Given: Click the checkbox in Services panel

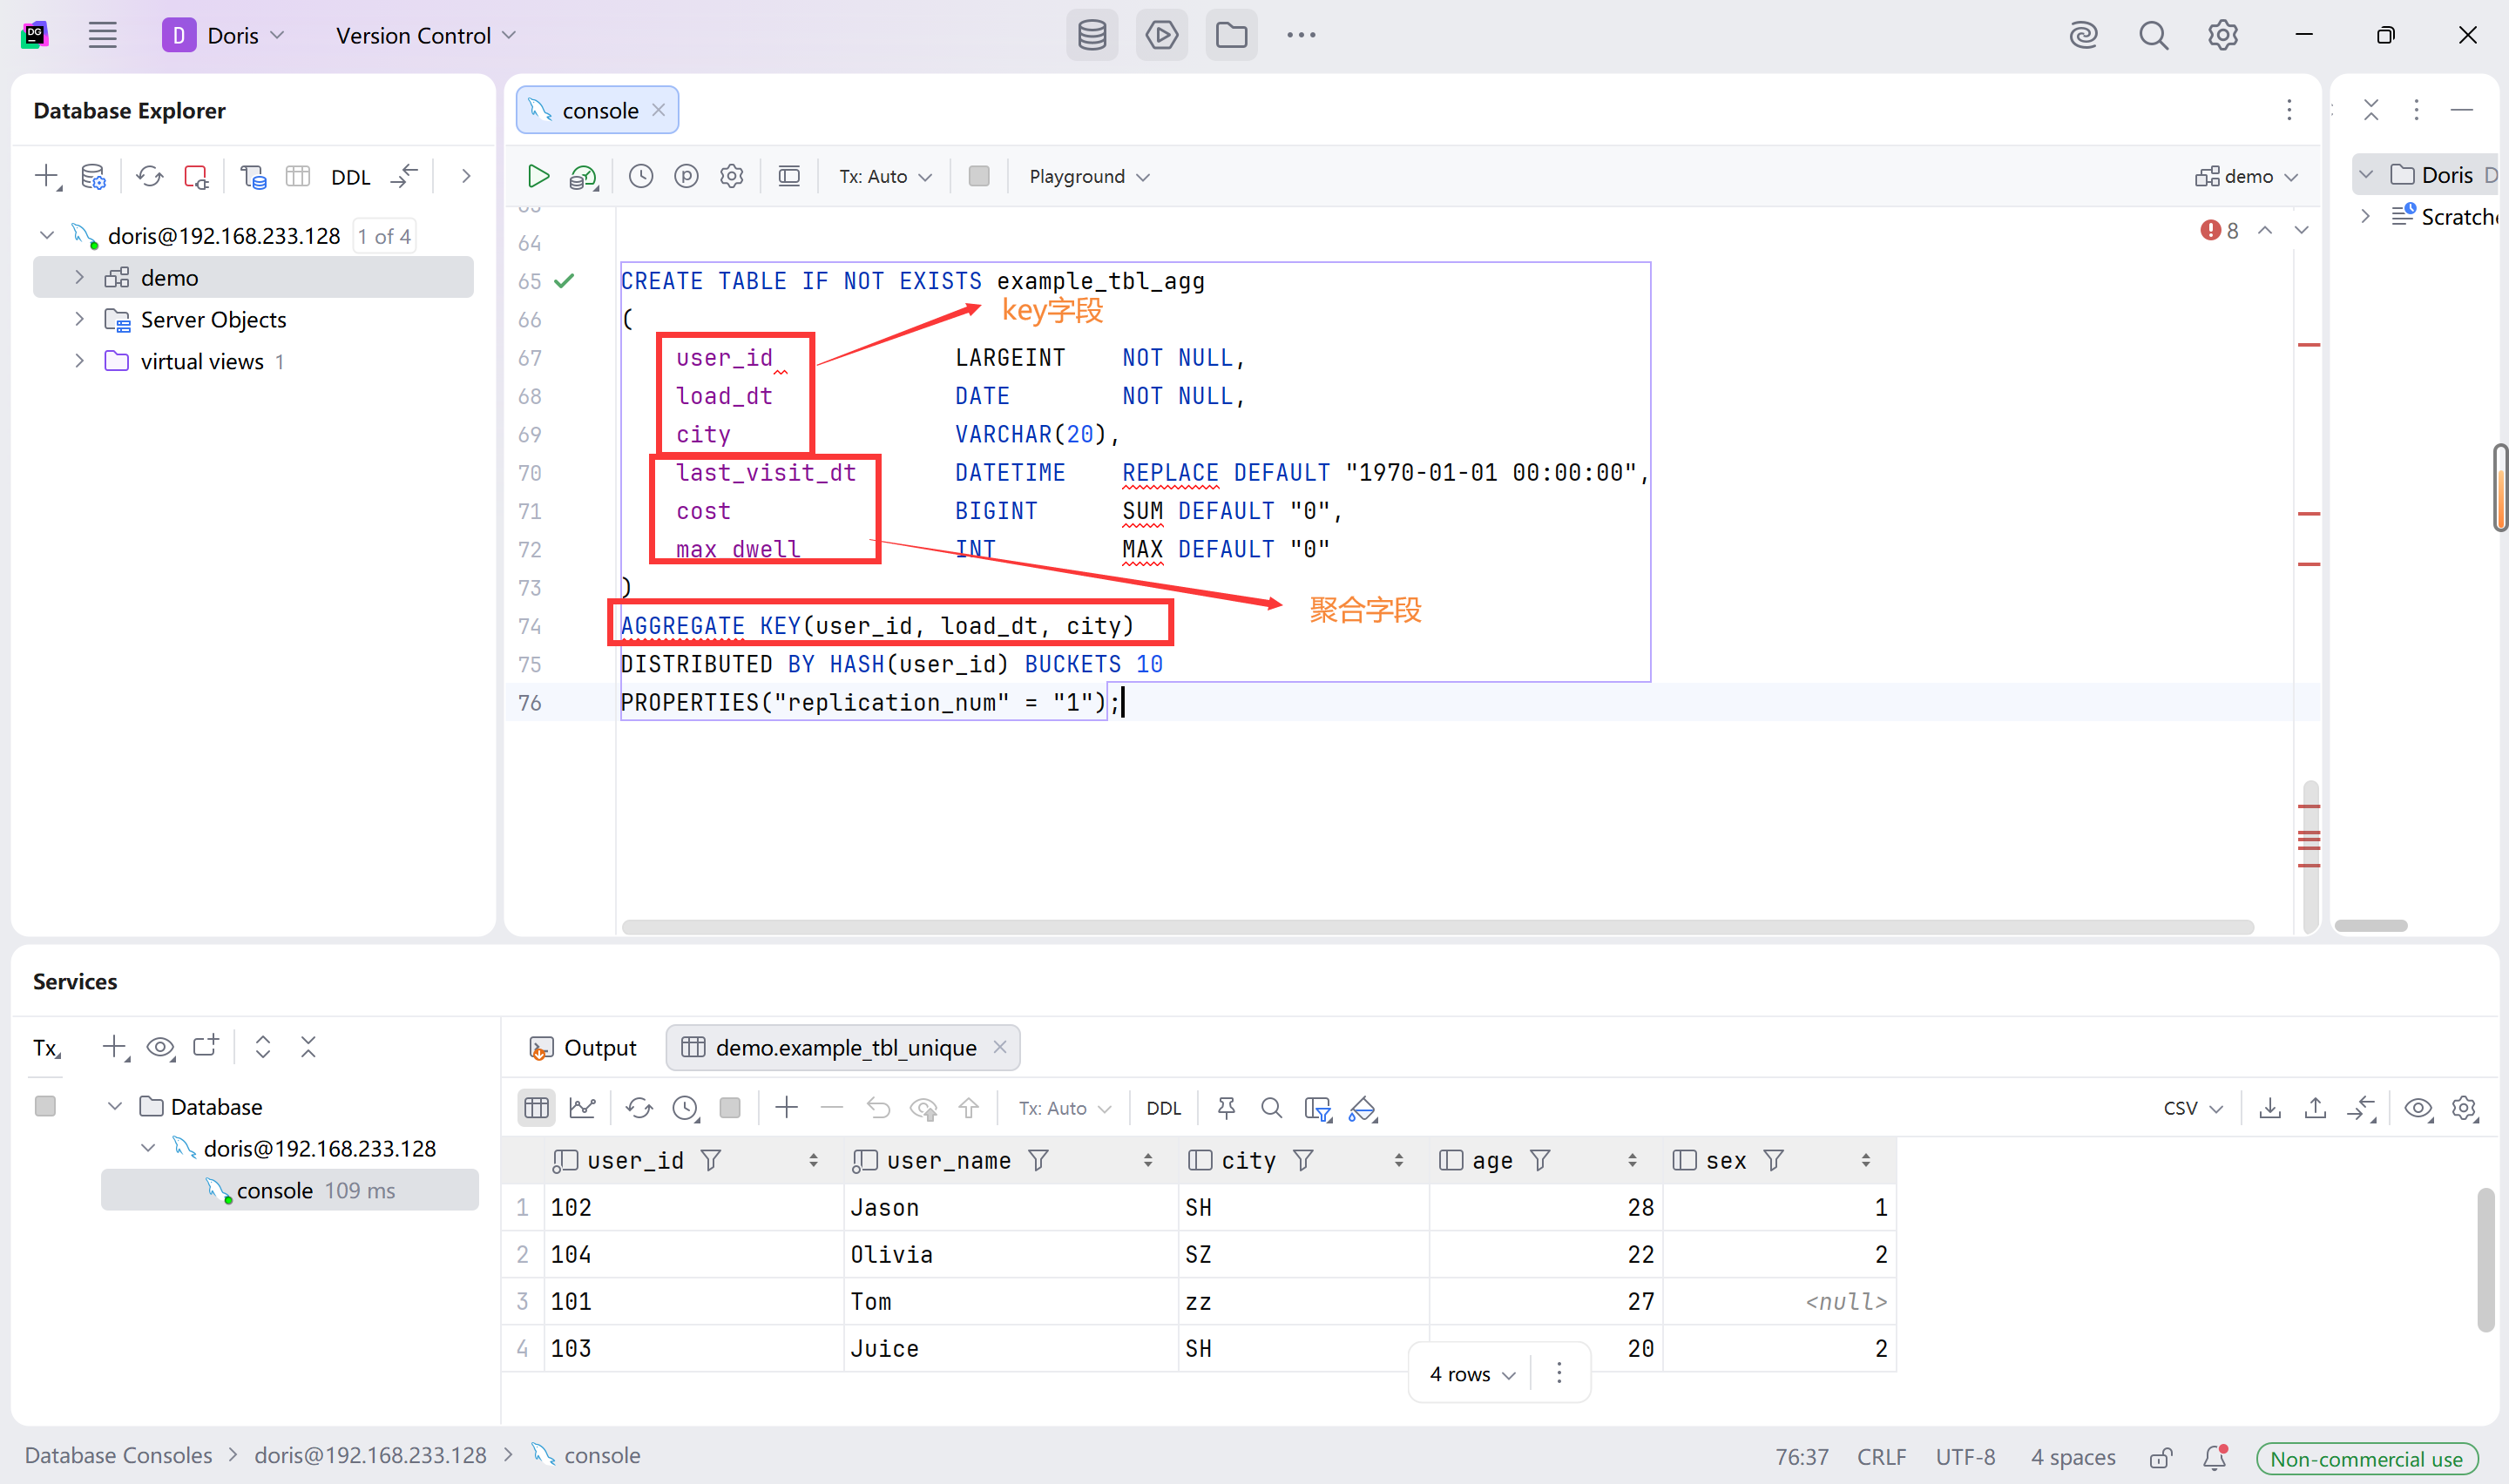Looking at the screenshot, I should pos(45,1106).
